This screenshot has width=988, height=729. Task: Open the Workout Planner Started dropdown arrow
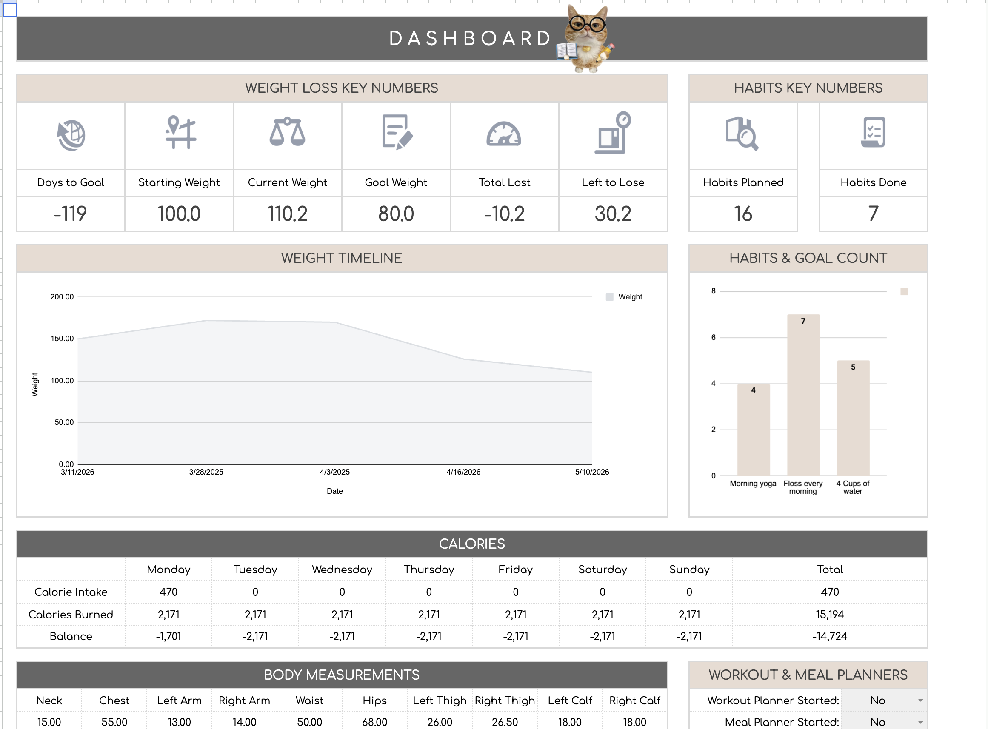[x=920, y=701]
